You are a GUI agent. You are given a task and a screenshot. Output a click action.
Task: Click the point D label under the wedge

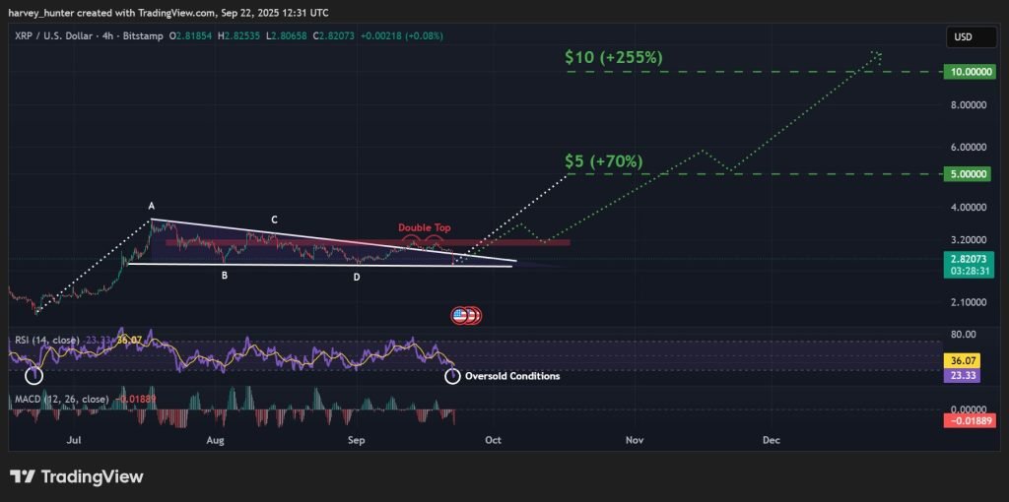coord(357,277)
